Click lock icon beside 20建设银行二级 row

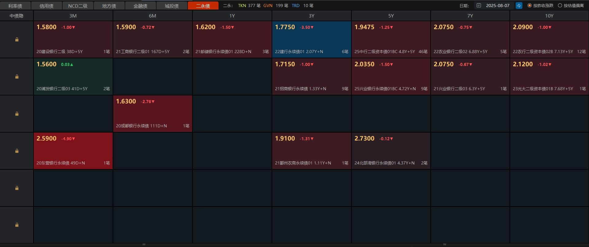17,40
